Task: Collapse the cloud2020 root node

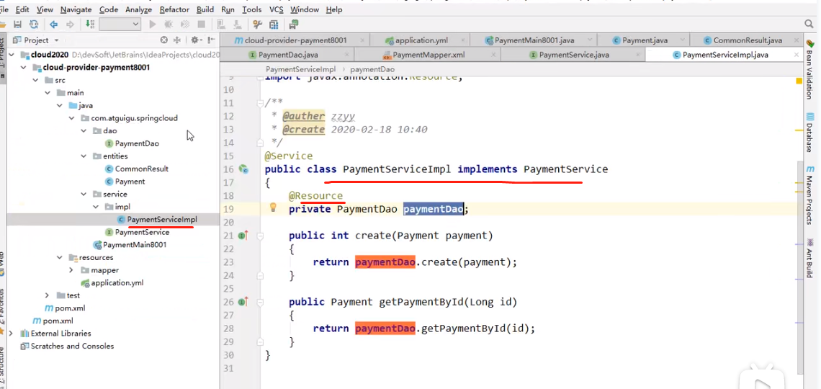Action: click(x=11, y=55)
